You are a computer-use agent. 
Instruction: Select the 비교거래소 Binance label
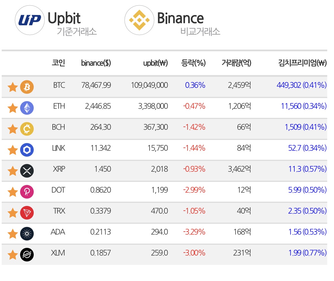pos(189,23)
